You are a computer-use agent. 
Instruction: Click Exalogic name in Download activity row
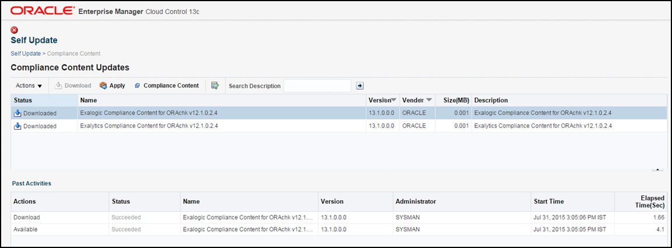pos(248,217)
